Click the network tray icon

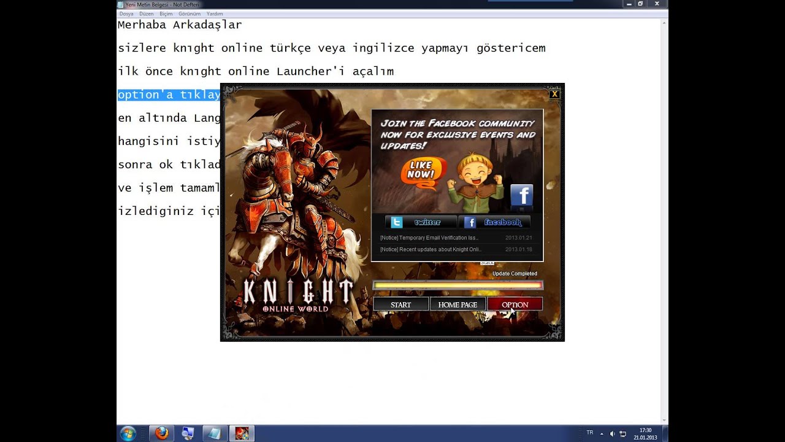pyautogui.click(x=622, y=433)
